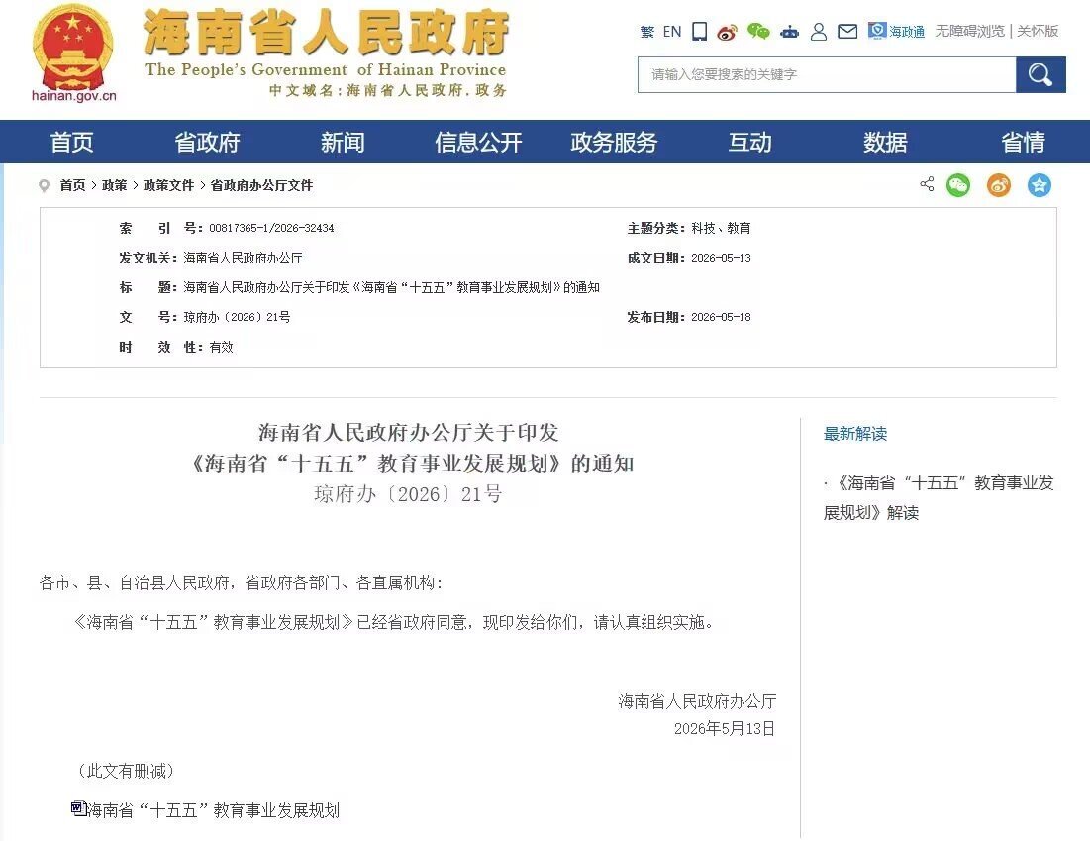This screenshot has height=841, width=1090.
Task: Open the mobile version phone icon
Action: point(699,32)
